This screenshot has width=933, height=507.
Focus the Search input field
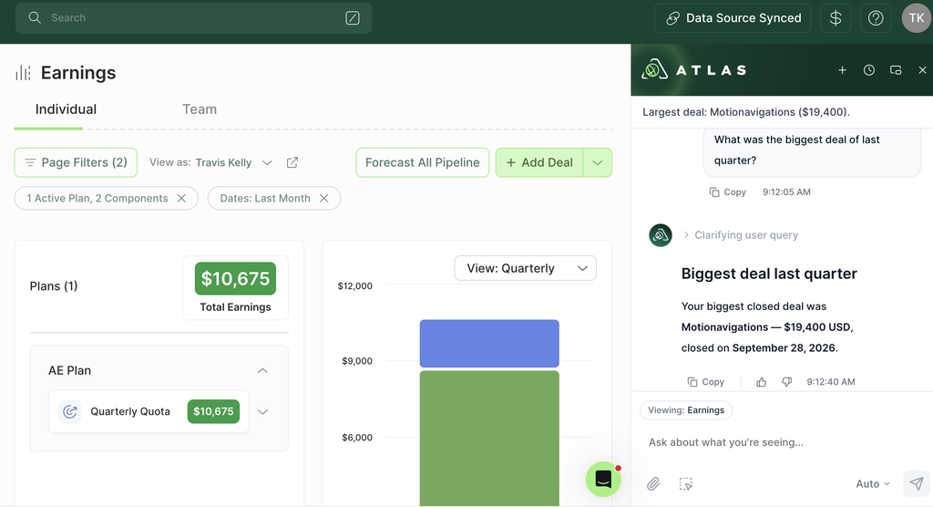[x=193, y=18]
